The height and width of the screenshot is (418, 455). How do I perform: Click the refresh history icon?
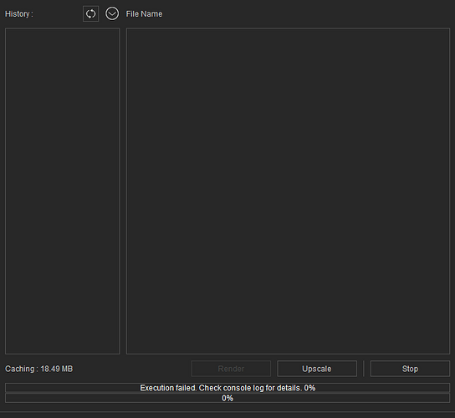[90, 13]
